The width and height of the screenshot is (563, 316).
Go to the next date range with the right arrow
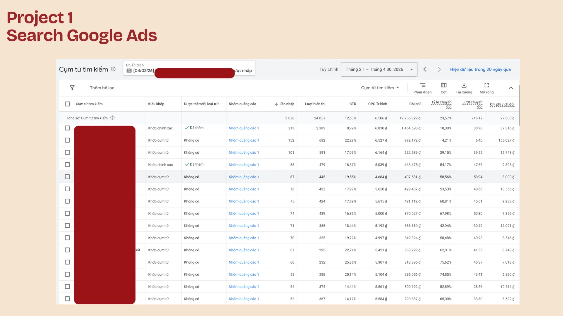click(x=439, y=69)
